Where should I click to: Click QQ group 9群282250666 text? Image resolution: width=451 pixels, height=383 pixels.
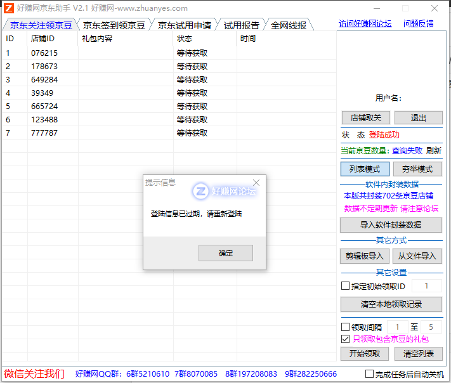(x=311, y=373)
